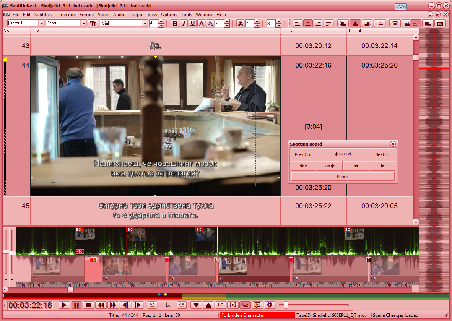Toggle the dual-monitor preview button

point(245,305)
